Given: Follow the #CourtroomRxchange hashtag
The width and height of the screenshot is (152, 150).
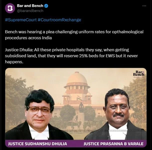Looking at the screenshot, I should [x=59, y=20].
